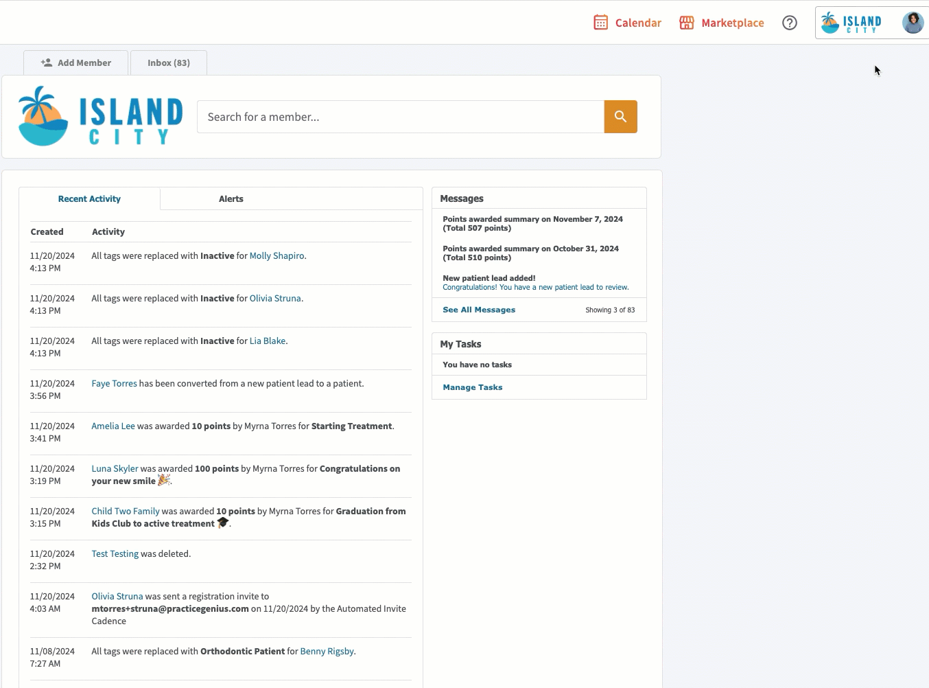The image size is (929, 688).
Task: Click the Benny Rigsby member link
Action: tap(327, 652)
